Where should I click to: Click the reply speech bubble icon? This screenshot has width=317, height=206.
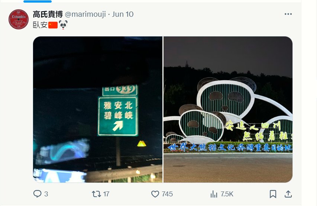[37, 194]
